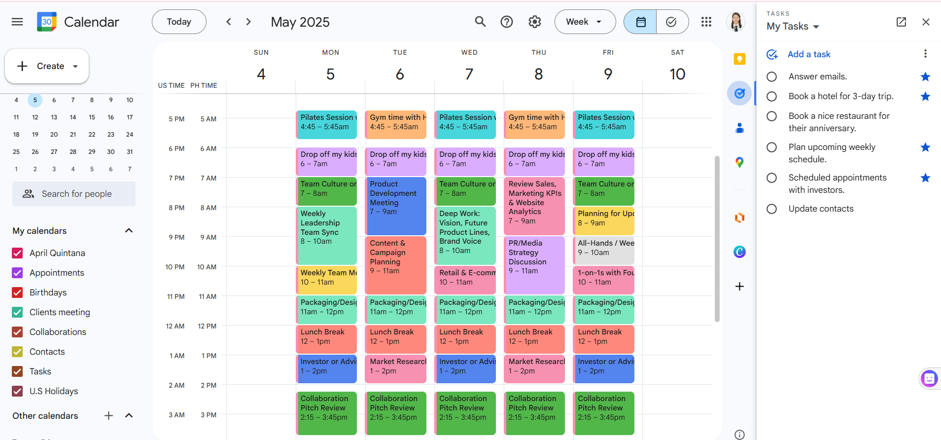Viewport: 941px width, 440px height.
Task: Uncheck the Birthdays calendar checkbox
Action: [17, 293]
